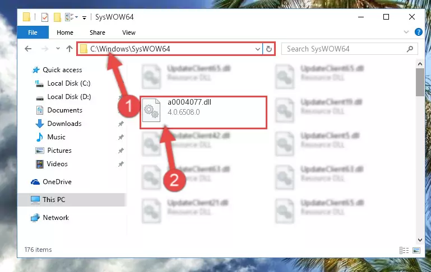Minimize the SysWOW64 window
This screenshot has height=272, width=431.
361,17
